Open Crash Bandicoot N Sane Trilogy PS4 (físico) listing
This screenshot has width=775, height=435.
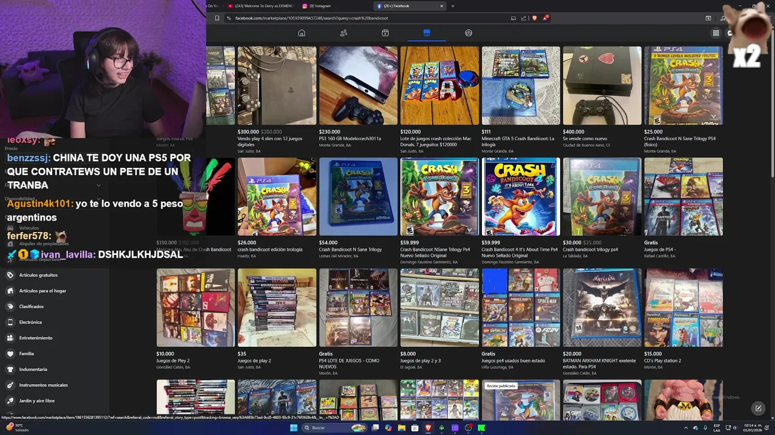(684, 86)
